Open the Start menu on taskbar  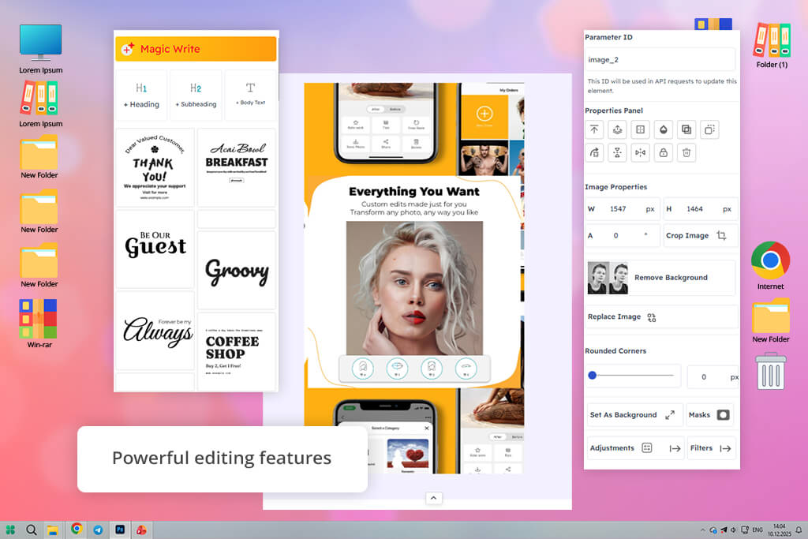pyautogui.click(x=10, y=530)
